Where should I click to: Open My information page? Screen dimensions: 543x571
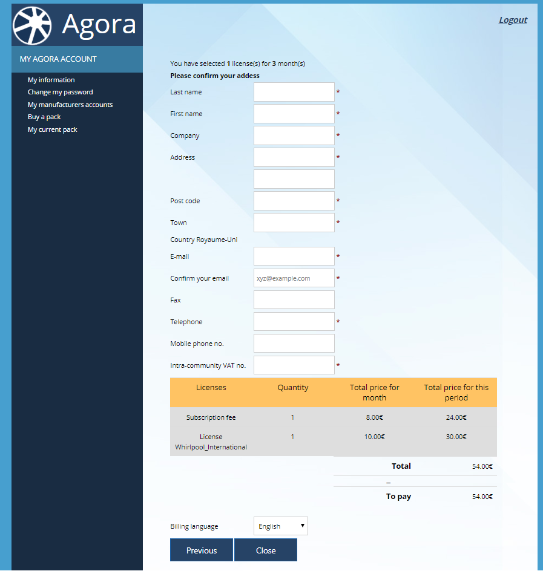(x=51, y=80)
